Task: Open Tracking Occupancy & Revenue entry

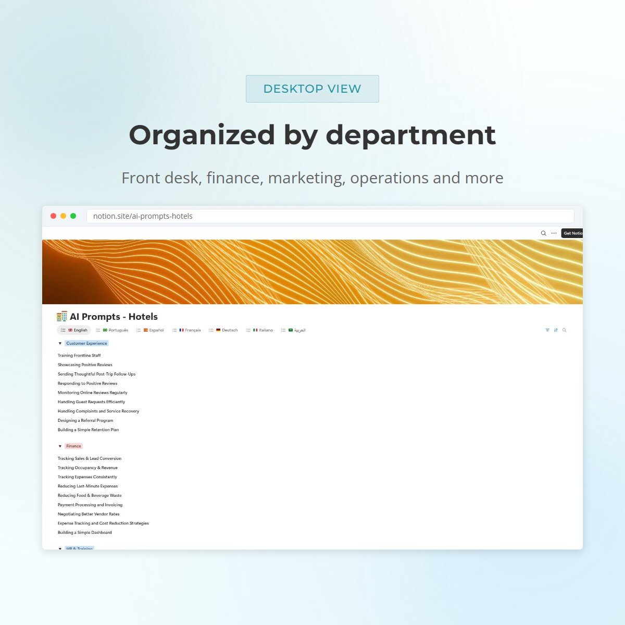Action: coord(87,468)
